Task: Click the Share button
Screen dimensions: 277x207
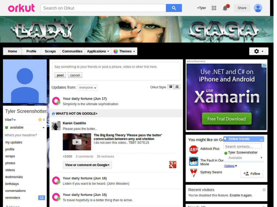Action: (x=242, y=8)
